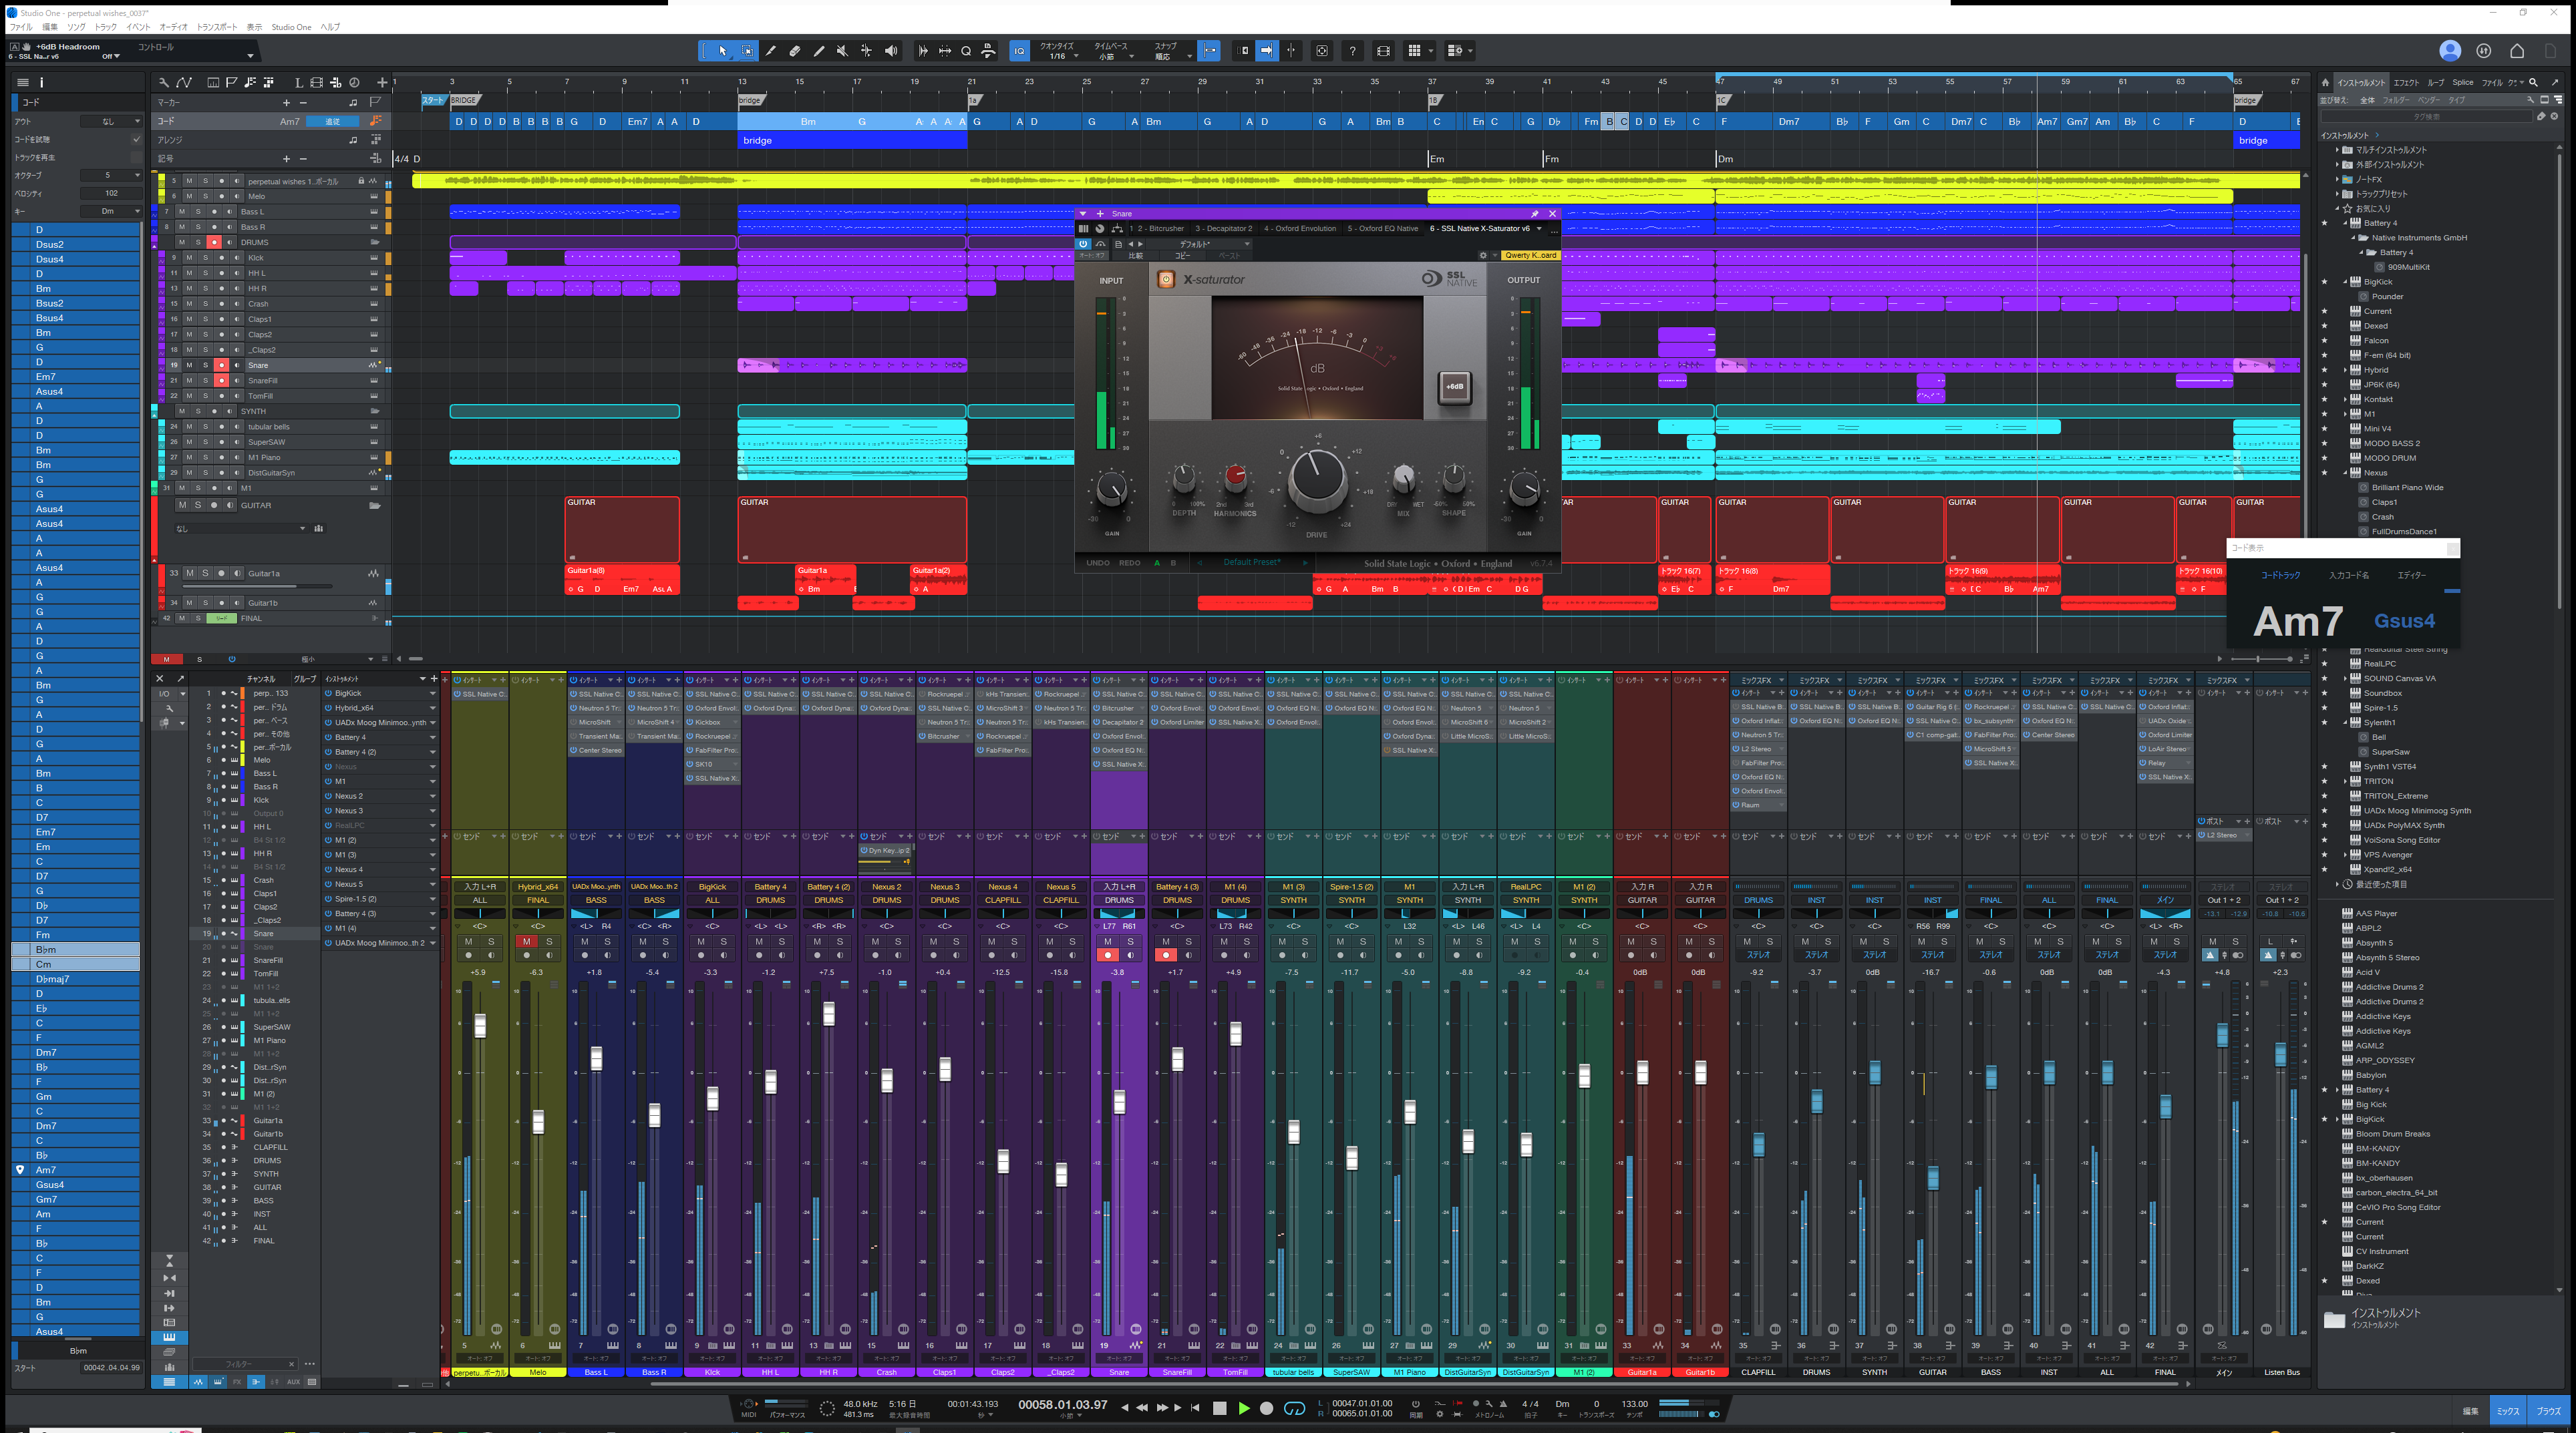Image resolution: width=2576 pixels, height=1433 pixels.
Task: Click the コピー copy button in plugin header
Action: click(1182, 256)
